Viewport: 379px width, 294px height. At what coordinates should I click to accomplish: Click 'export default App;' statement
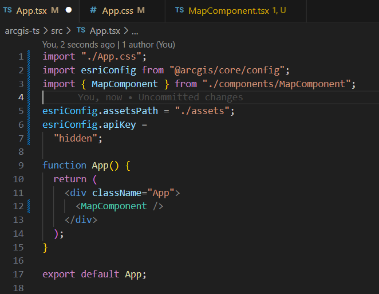click(x=94, y=275)
